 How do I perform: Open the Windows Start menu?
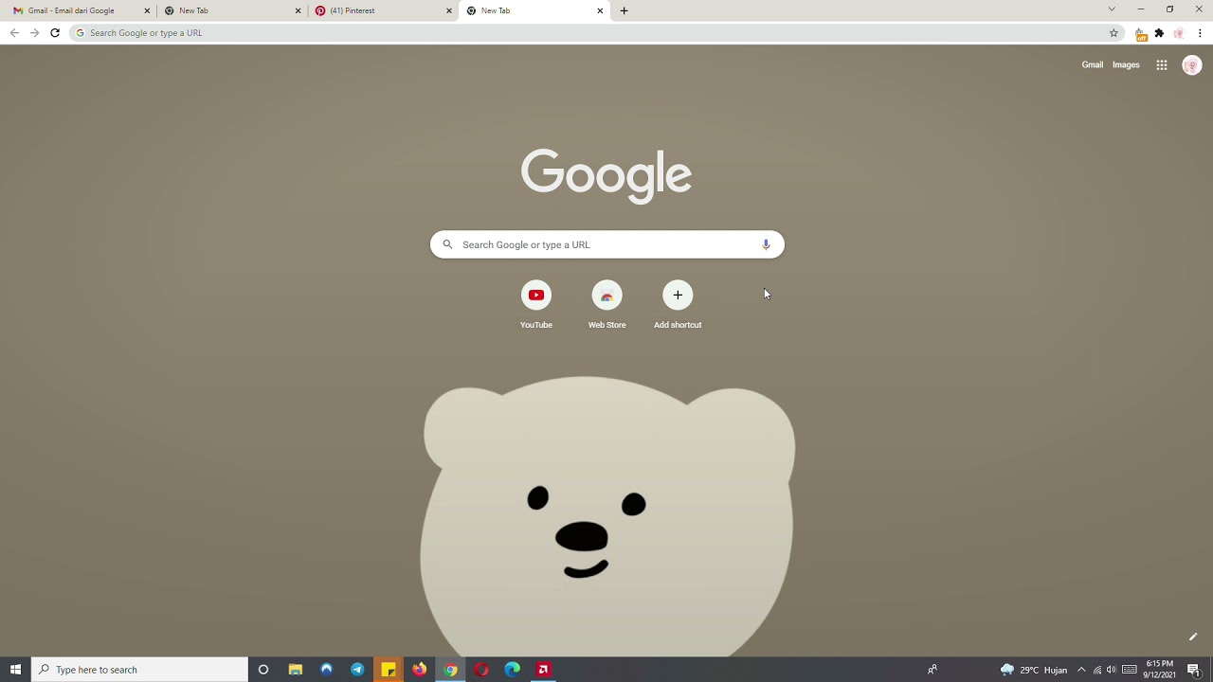(x=15, y=670)
